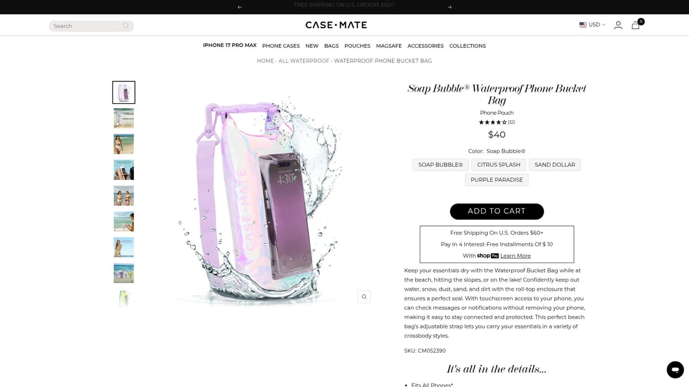Open the MagSafe menu item
This screenshot has height=387, width=689.
(389, 46)
